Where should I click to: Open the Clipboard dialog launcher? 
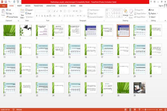click(x=18, y=21)
